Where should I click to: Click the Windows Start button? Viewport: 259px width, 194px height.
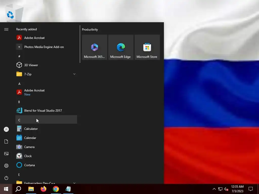point(6,189)
